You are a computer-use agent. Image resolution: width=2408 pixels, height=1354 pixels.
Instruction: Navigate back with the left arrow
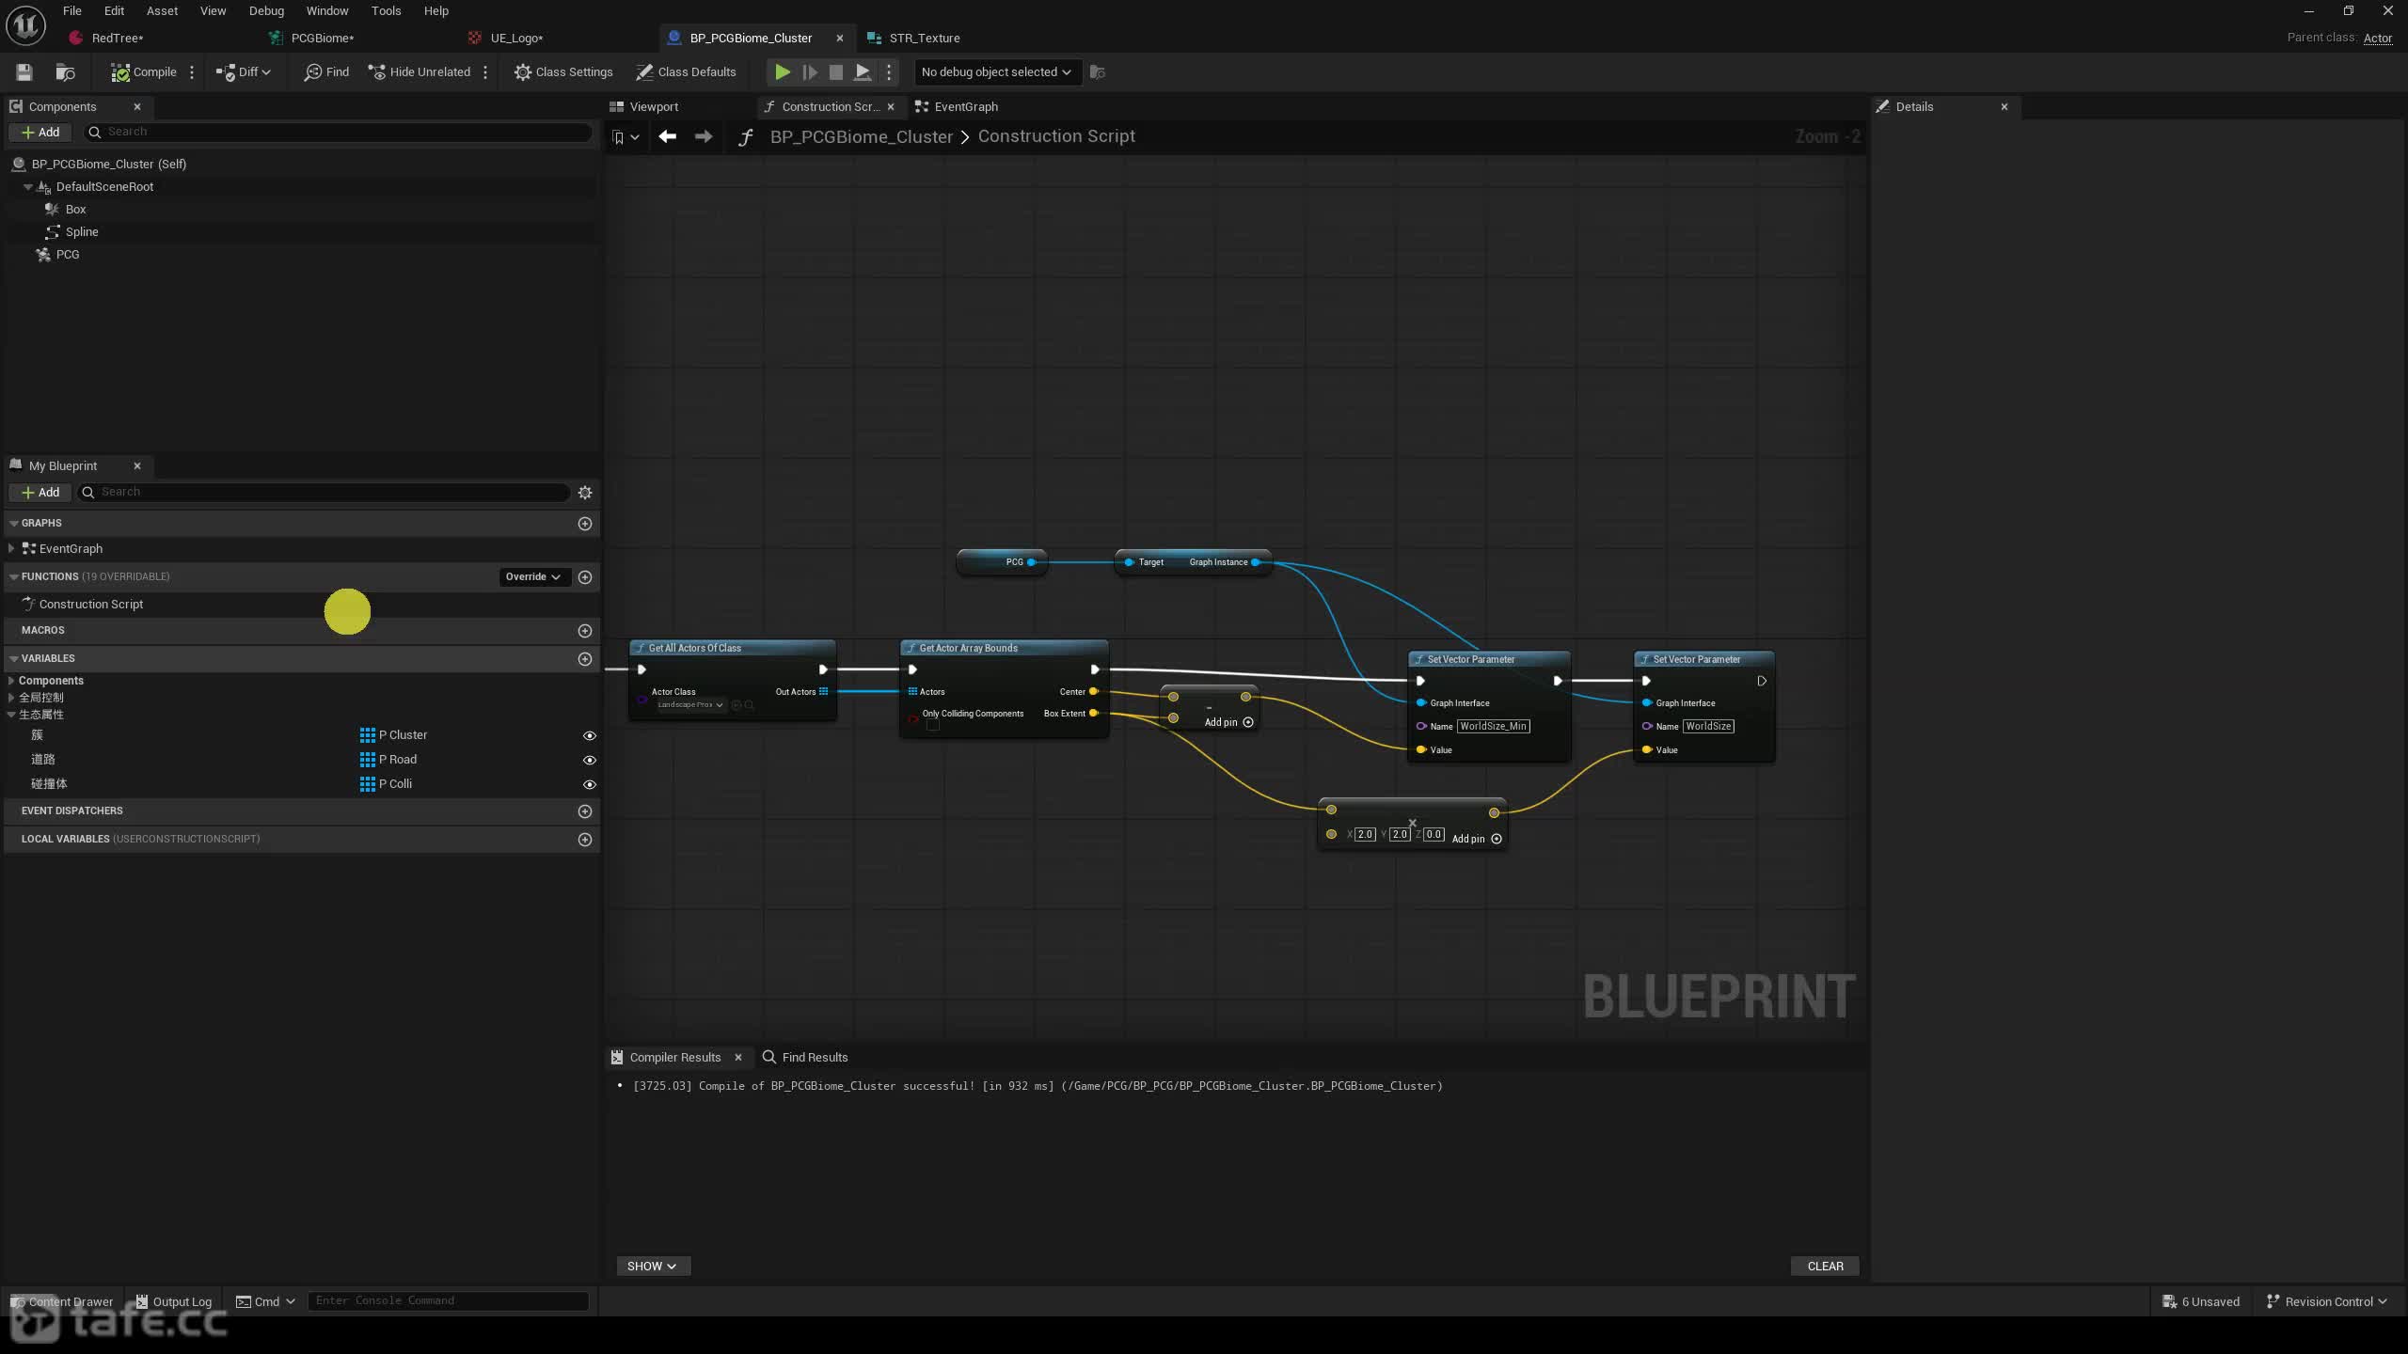pos(668,137)
